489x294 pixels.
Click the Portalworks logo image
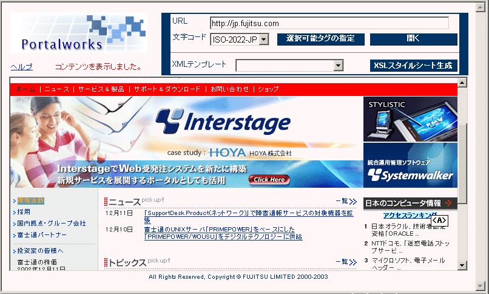(79, 33)
